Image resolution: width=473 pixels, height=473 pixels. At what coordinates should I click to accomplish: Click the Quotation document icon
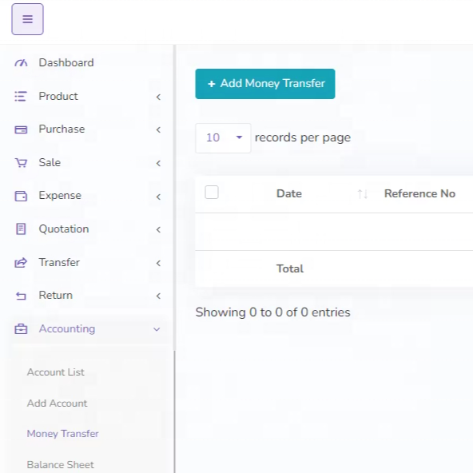[x=21, y=229]
